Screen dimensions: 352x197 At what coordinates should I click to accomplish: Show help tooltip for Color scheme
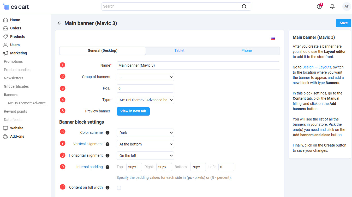(108, 133)
